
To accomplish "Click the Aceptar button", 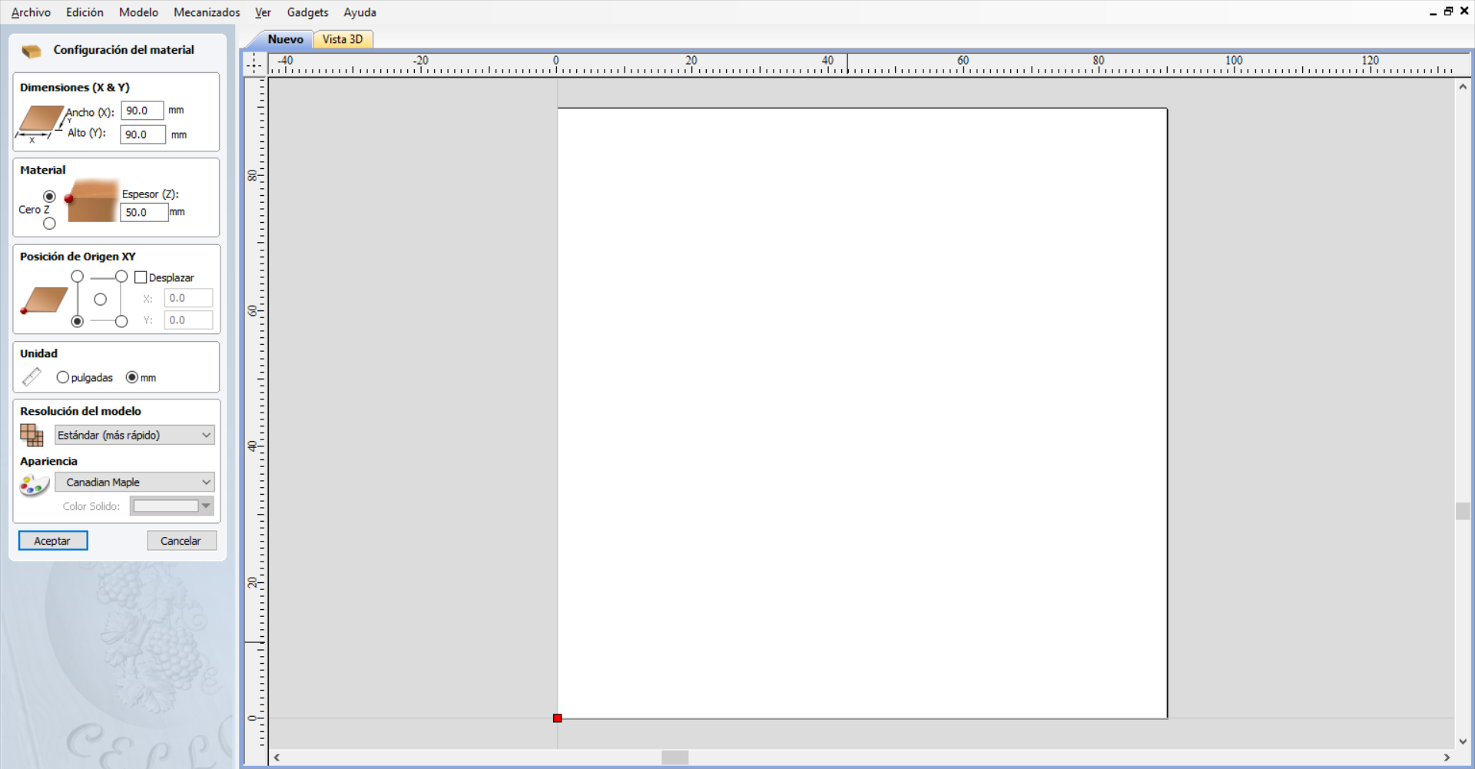I will point(52,541).
